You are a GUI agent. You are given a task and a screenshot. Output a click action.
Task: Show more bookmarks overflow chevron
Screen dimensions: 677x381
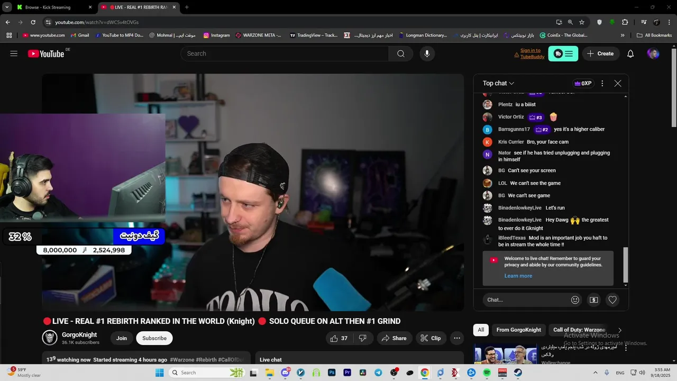(623, 35)
